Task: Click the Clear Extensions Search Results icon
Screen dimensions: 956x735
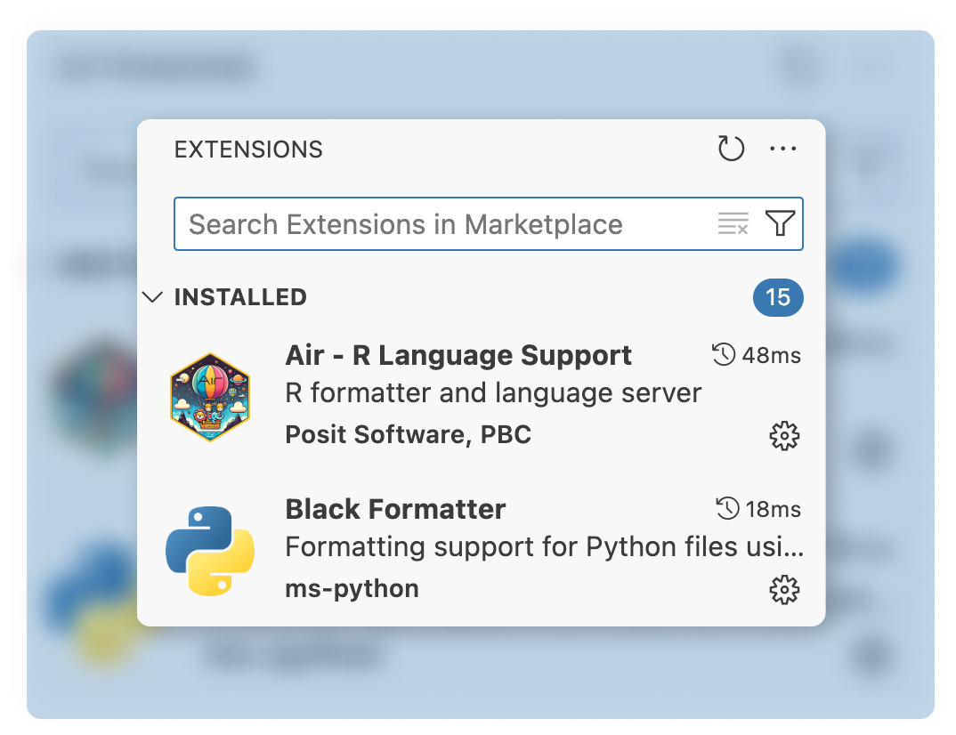Action: 733,223
